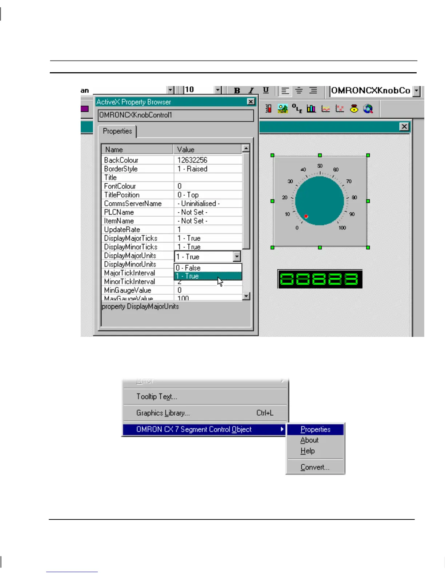This screenshot has height=575, width=445.
Task: Click the OMRONCXKnobControl1 name field
Action: coord(176,115)
